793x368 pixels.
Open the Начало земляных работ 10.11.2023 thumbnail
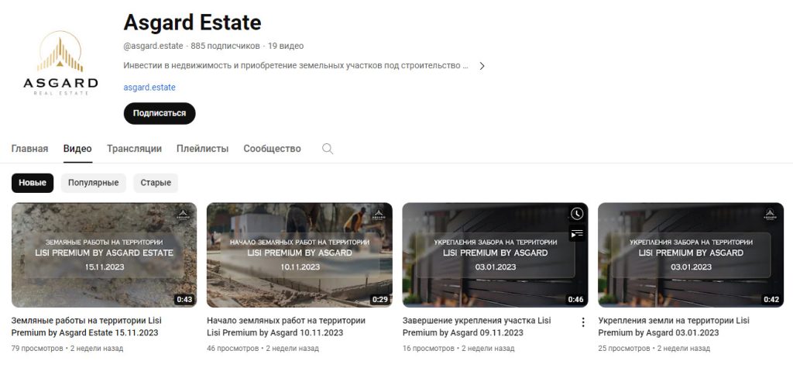(x=300, y=255)
